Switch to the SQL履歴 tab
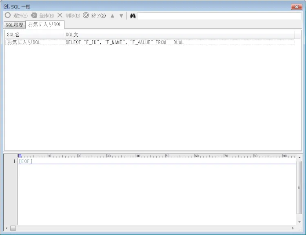The image size is (306, 235). pos(14,25)
